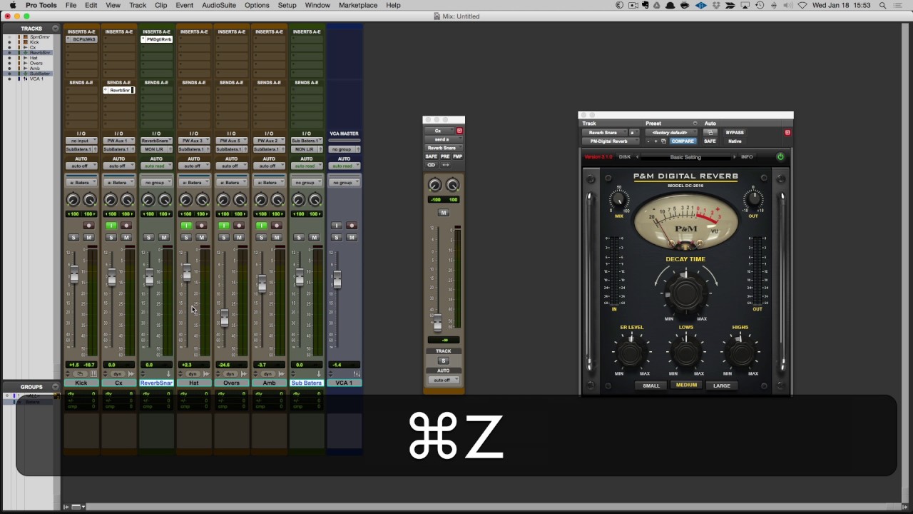Click the COMPARE button in reverb plugin
The image size is (913, 514).
682,141
